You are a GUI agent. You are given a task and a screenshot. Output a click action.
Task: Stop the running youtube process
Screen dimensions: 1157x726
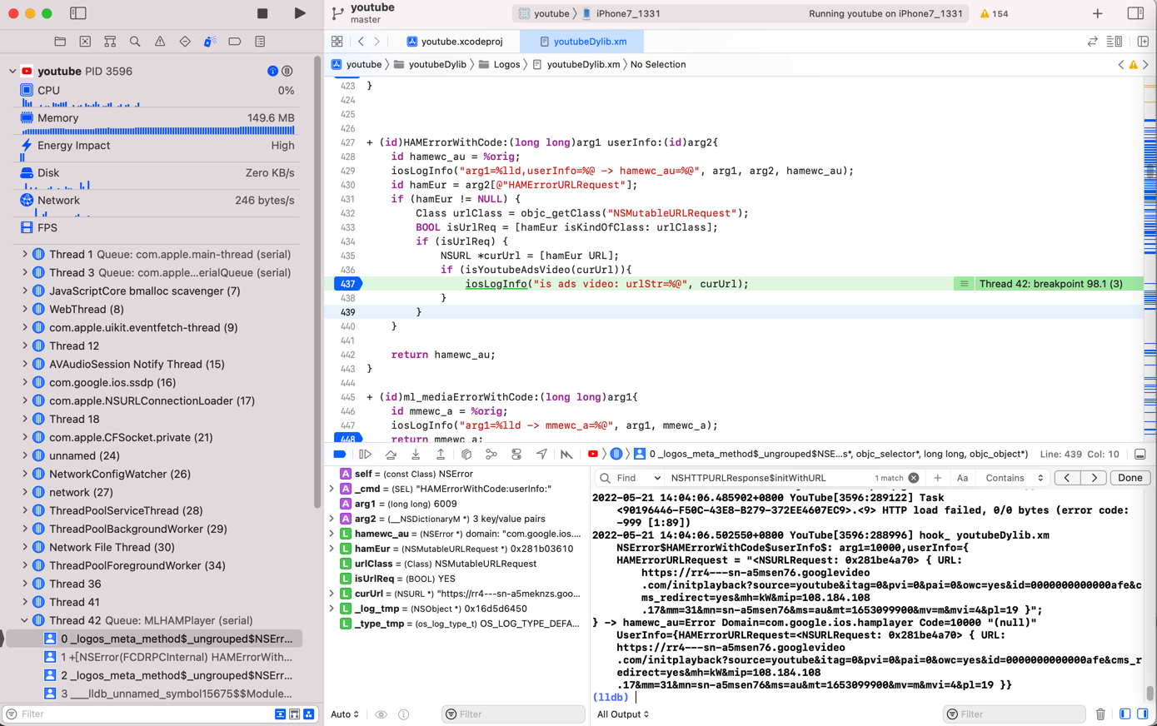pos(262,13)
